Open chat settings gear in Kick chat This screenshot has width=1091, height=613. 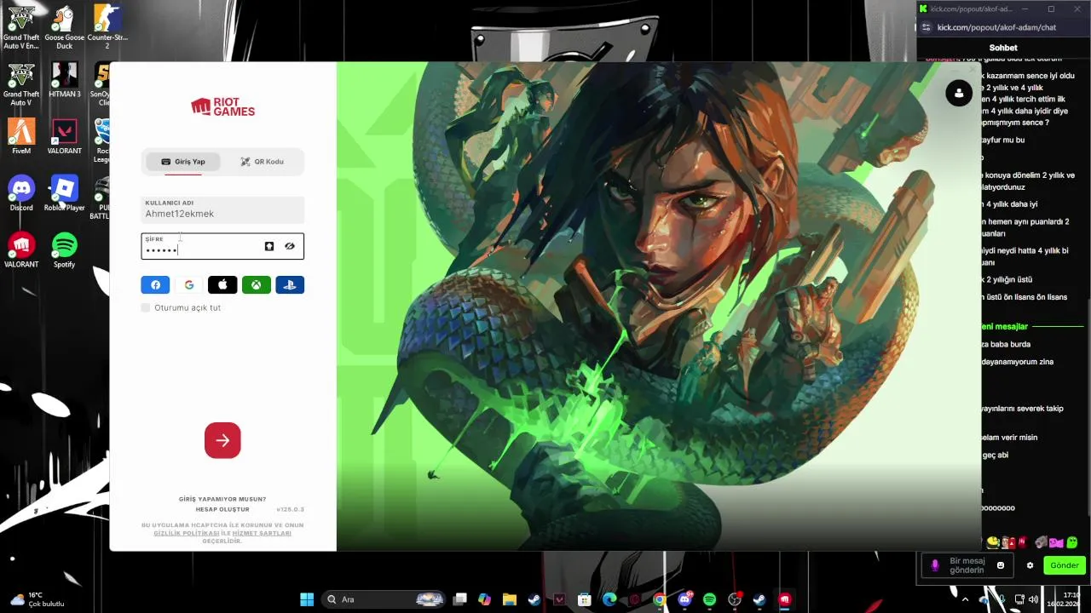(x=1030, y=565)
